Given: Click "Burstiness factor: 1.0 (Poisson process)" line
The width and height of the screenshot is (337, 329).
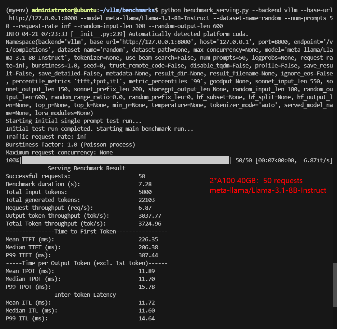Looking at the screenshot, I should pyautogui.click(x=70, y=145).
